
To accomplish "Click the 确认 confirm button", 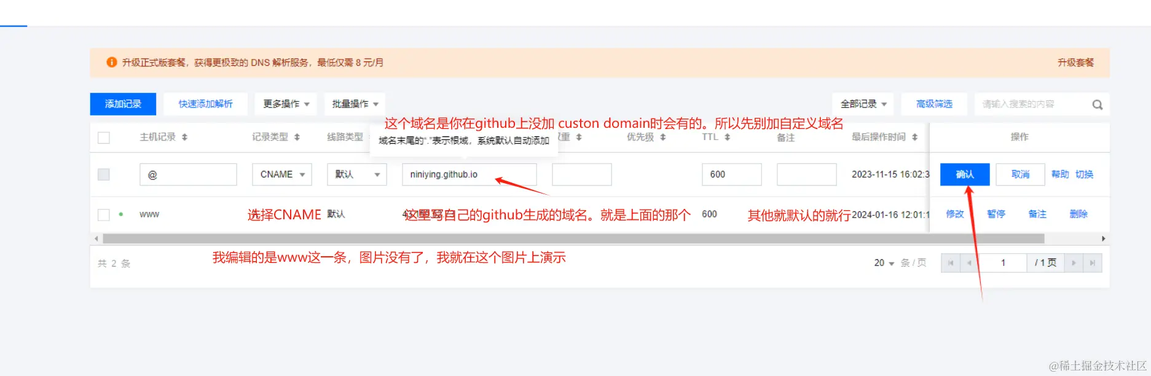I will point(965,174).
